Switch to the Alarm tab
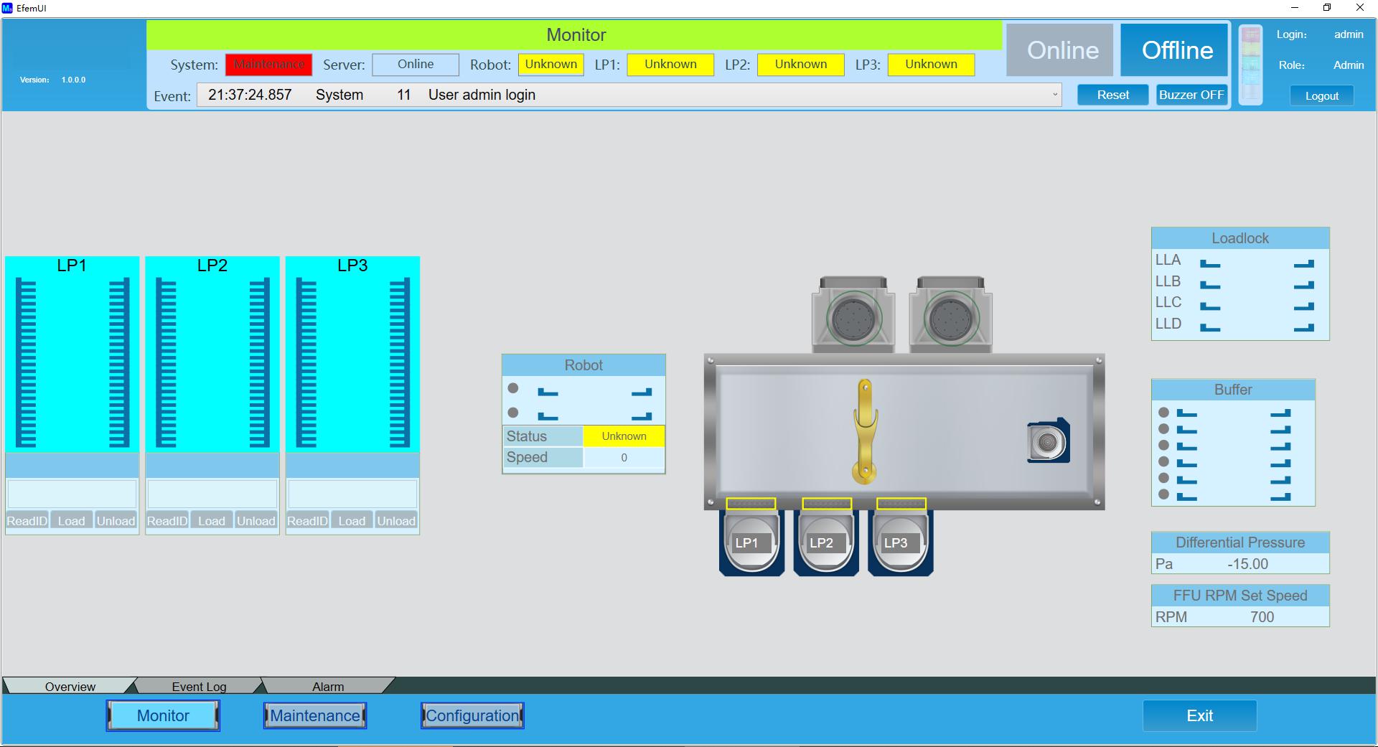 tap(328, 686)
